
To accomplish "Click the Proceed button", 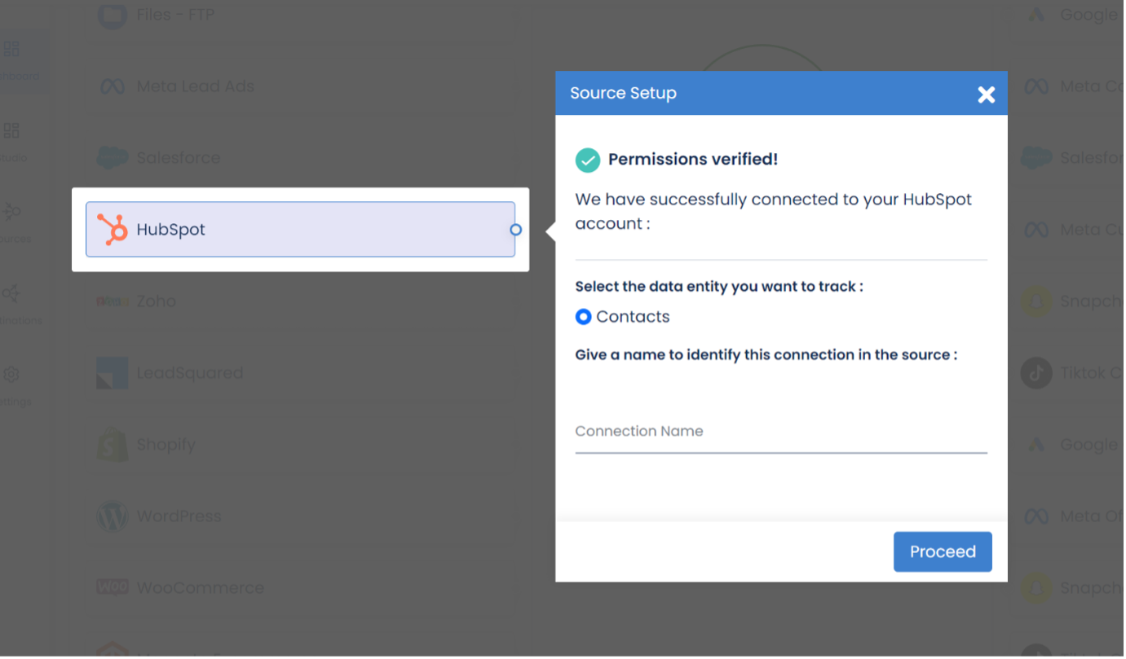I will point(944,553).
